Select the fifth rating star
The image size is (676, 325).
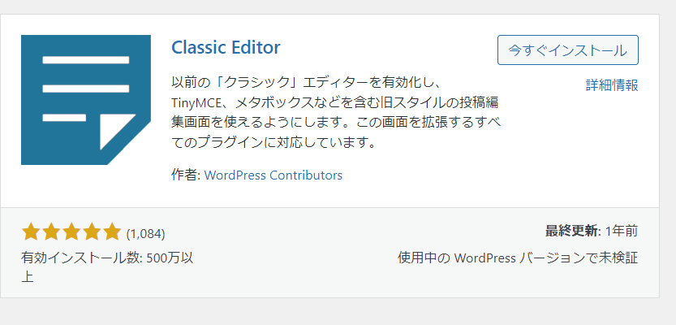coord(112,232)
